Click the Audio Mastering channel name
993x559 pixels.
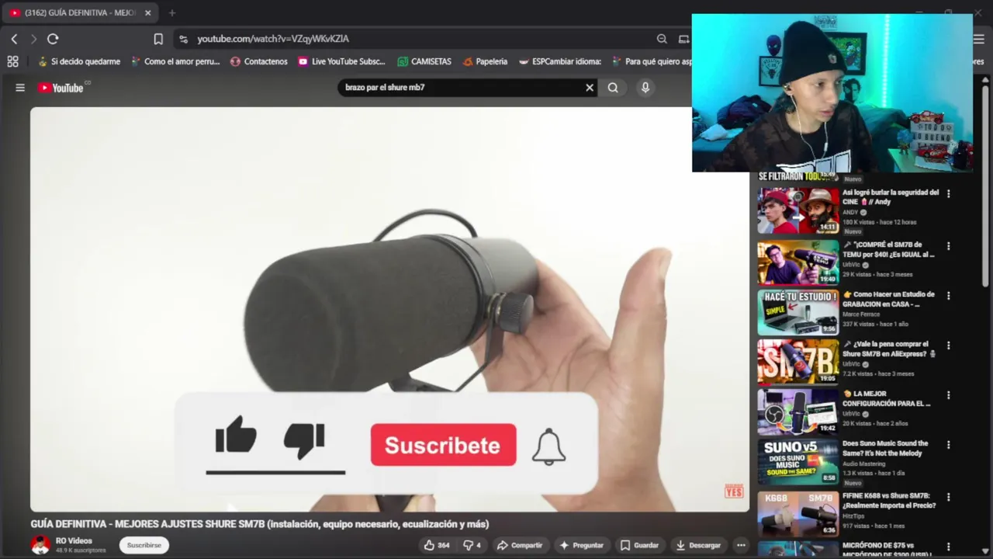pos(863,464)
